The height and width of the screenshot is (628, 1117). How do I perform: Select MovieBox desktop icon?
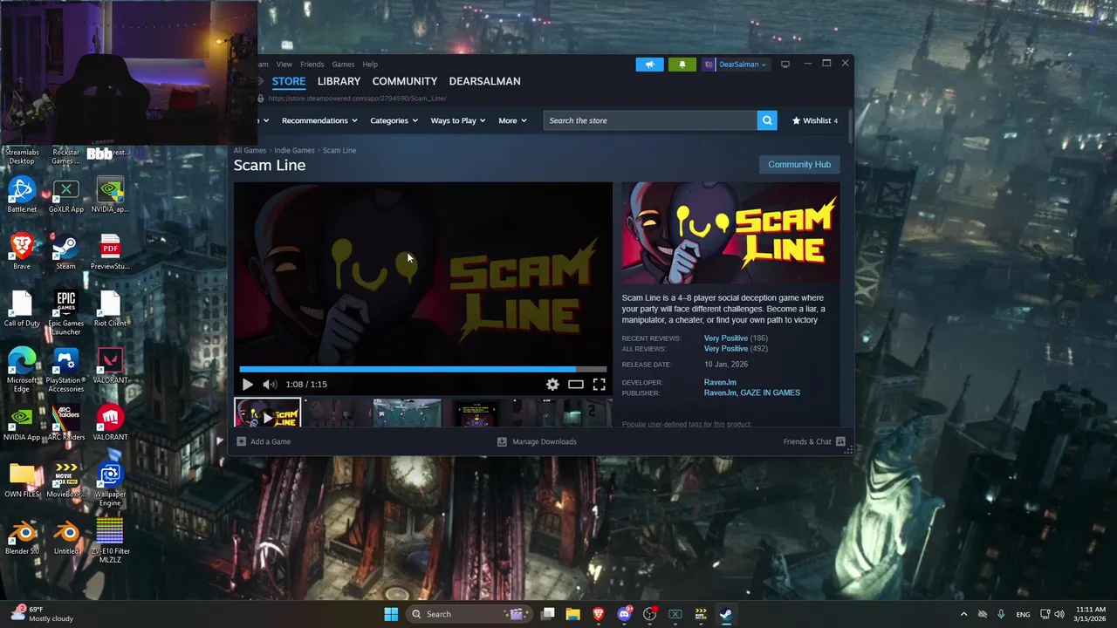click(66, 480)
